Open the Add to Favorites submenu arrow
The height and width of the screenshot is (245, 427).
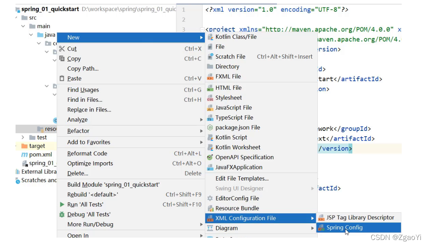tap(201, 142)
